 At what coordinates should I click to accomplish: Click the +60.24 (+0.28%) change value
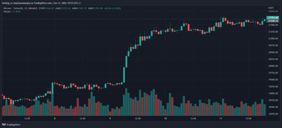click(x=112, y=8)
